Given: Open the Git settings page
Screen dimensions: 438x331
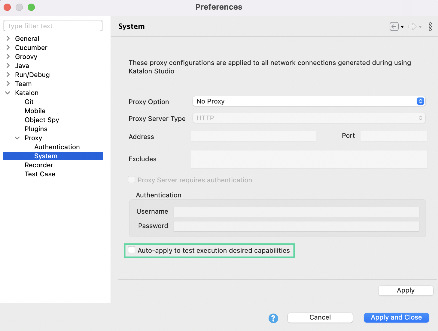Looking at the screenshot, I should (x=29, y=102).
